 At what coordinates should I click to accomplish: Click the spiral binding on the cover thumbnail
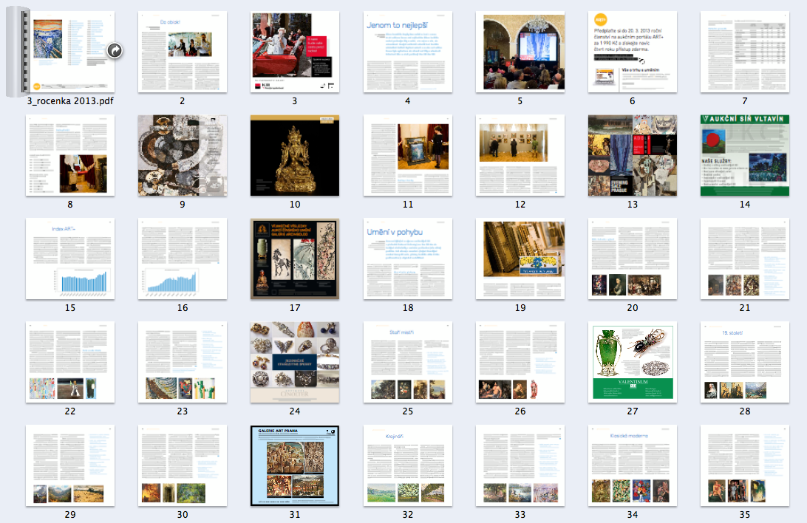[x=17, y=52]
